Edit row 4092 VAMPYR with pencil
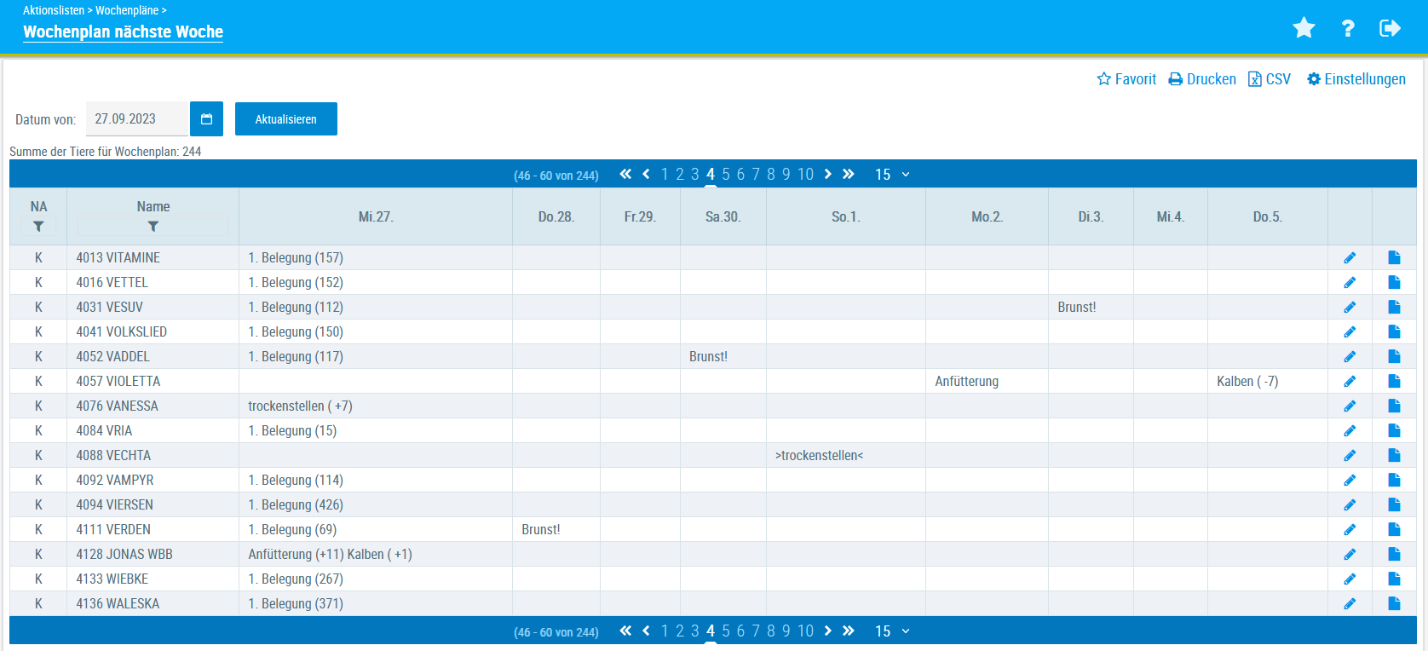 tap(1350, 481)
